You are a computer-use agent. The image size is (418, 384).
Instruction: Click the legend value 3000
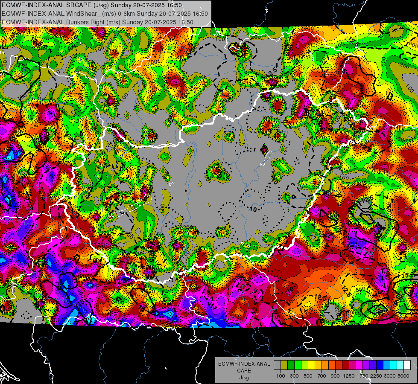coord(390,376)
